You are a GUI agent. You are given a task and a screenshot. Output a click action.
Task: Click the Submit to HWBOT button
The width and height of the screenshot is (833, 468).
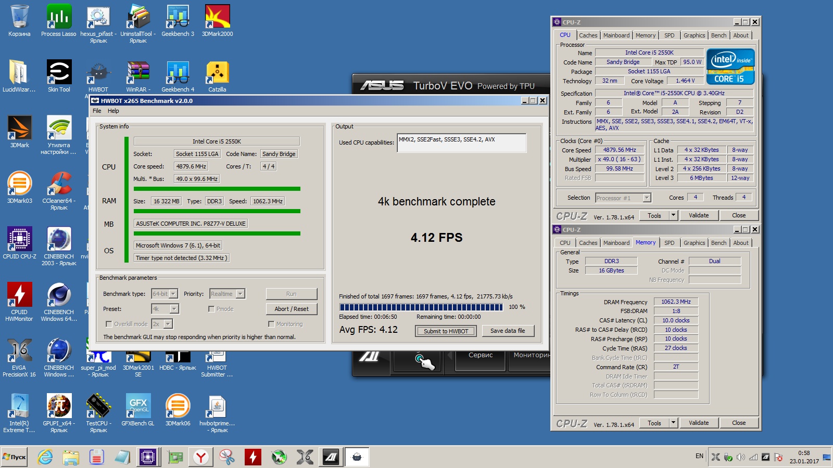pos(446,331)
